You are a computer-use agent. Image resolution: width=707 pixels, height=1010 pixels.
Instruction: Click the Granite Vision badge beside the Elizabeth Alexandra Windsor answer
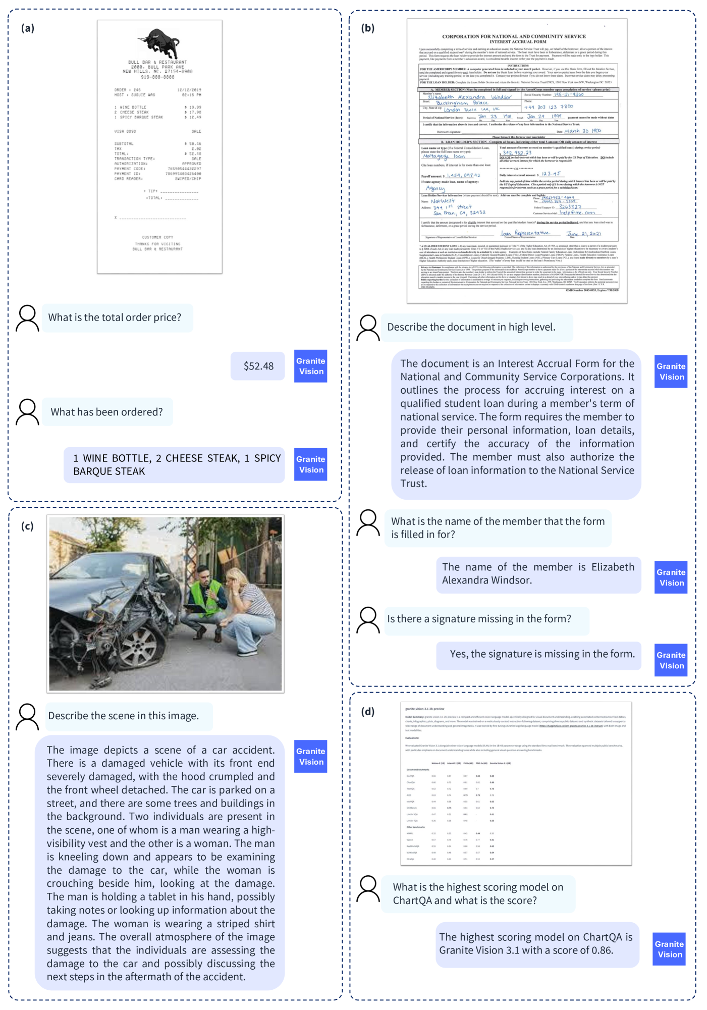click(671, 577)
